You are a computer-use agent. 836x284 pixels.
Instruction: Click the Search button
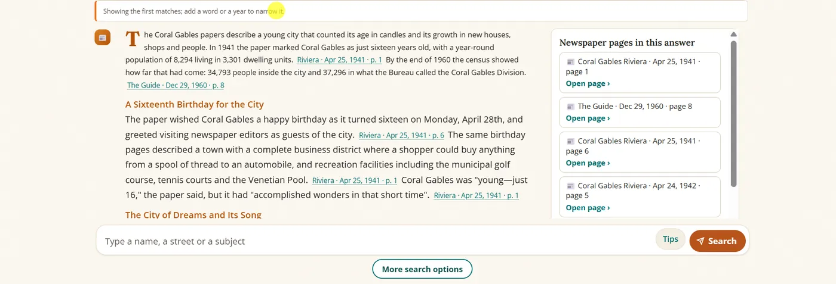coord(717,241)
